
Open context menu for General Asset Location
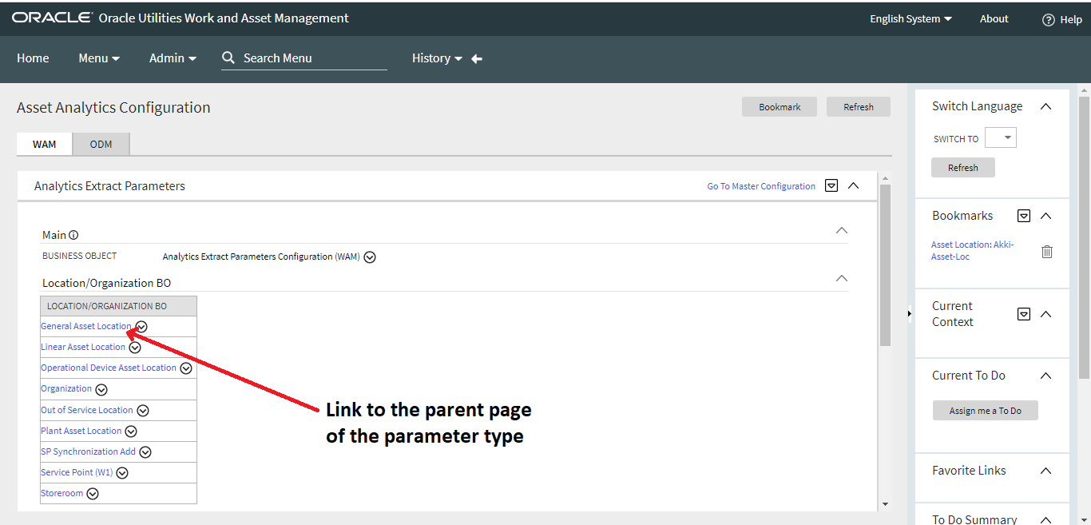tap(141, 327)
